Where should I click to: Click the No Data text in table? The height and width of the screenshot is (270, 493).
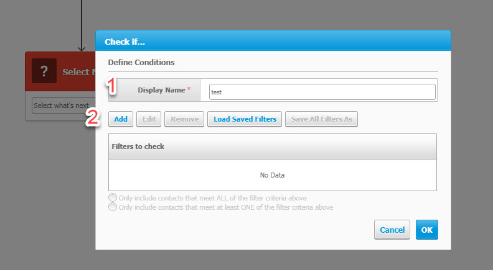272,175
